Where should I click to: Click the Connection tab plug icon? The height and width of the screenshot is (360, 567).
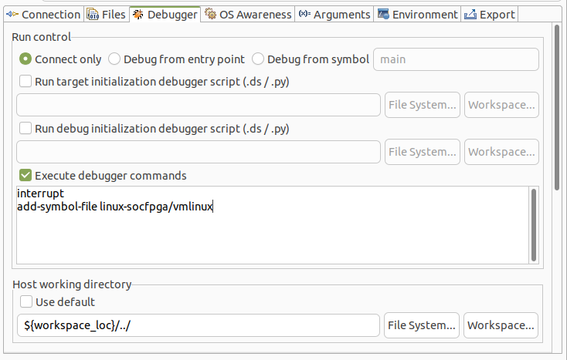click(x=12, y=14)
